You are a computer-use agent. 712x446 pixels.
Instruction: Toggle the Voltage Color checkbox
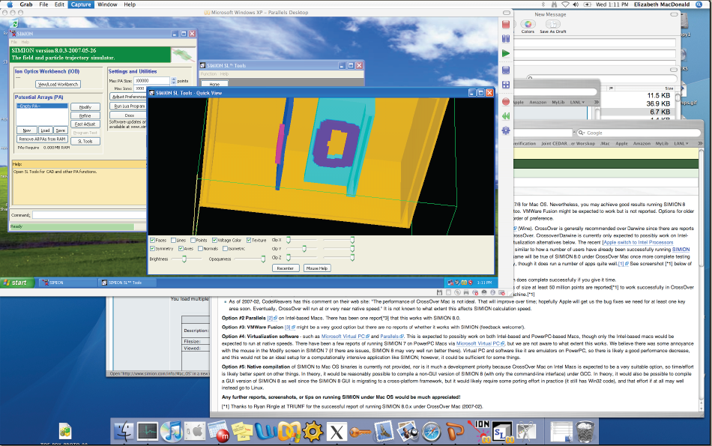tap(214, 241)
